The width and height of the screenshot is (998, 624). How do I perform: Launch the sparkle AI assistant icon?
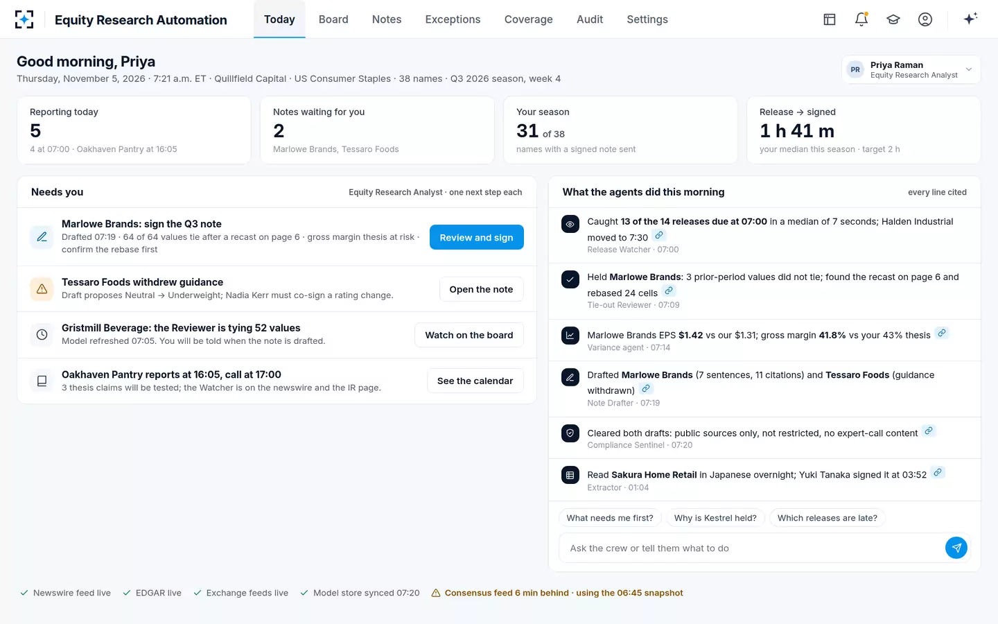click(970, 19)
